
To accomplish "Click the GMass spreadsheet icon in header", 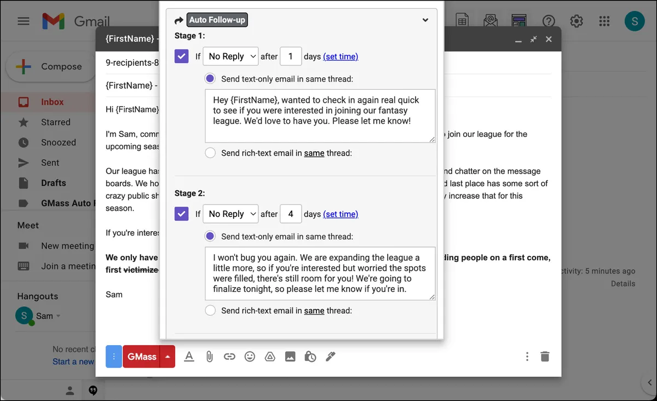I will [x=462, y=21].
